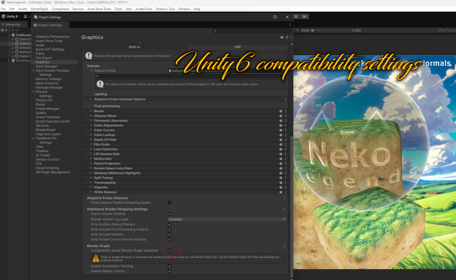
Task: Click the Step frame playback button
Action: point(304,16)
